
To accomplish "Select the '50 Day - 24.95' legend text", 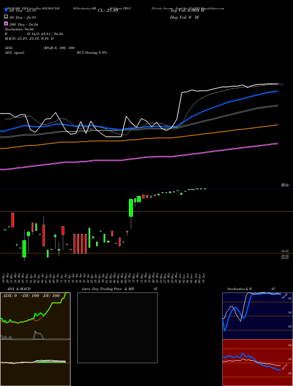I will [22, 17].
